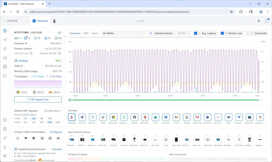
Task: Click the Activate link for CyberSecure Enhanced
Action: click(x=57, y=149)
